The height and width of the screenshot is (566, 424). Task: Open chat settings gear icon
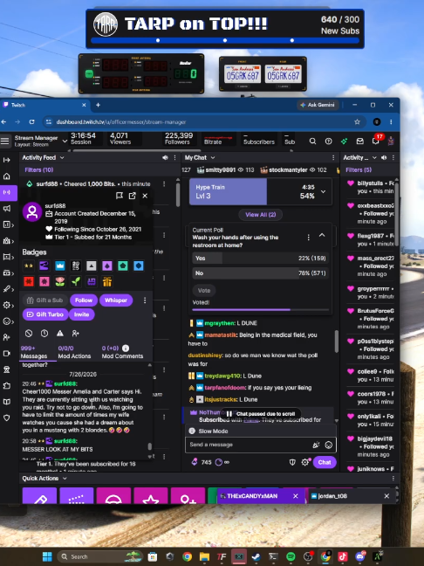305,462
